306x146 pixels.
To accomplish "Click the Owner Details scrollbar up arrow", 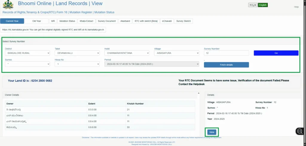I will pos(199,93).
